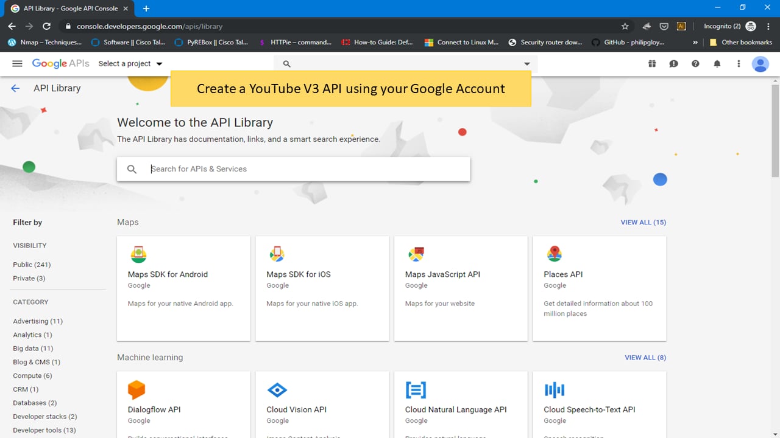Open the Select a project dropdown
Screen dimensions: 780x438
click(x=130, y=63)
